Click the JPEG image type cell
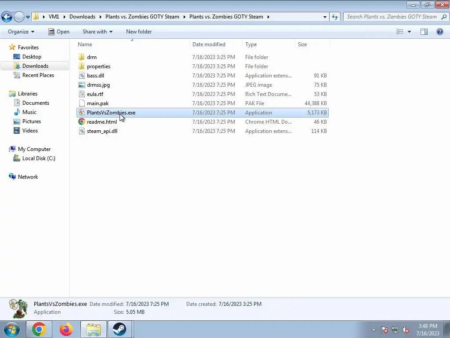 pos(258,85)
